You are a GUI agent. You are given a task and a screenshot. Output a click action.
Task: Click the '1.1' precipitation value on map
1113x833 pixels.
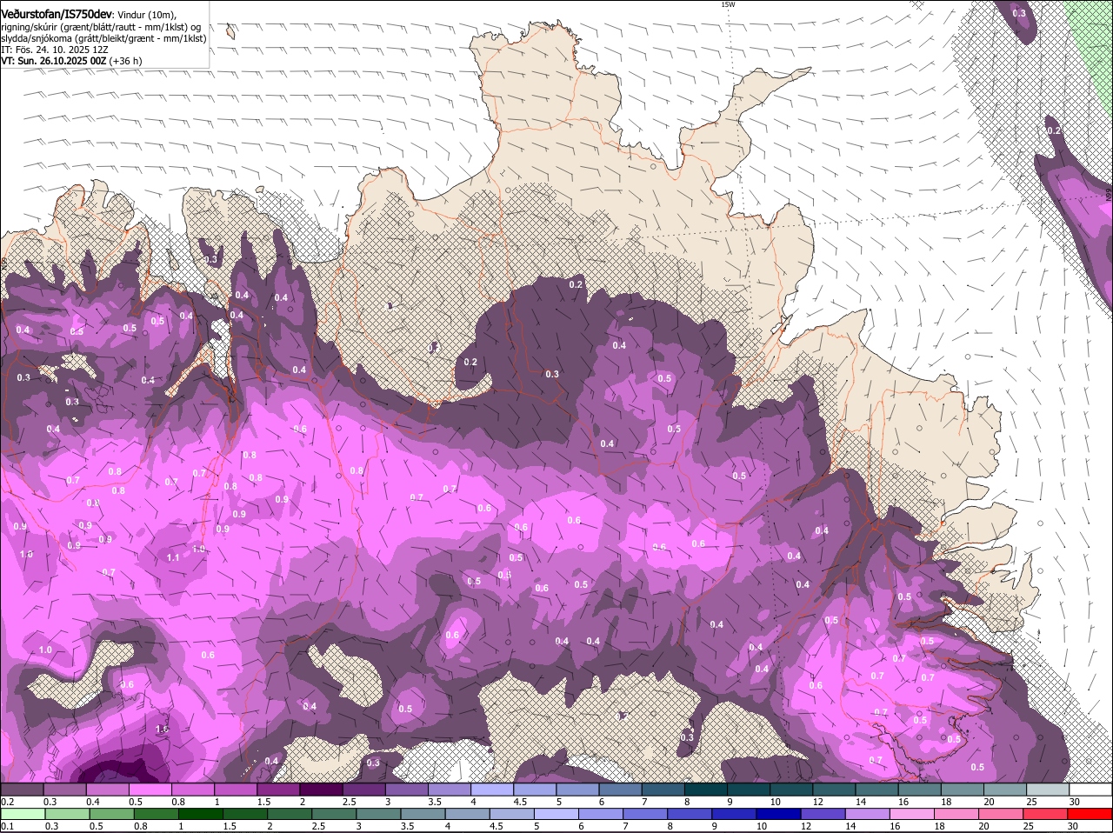pyautogui.click(x=172, y=557)
